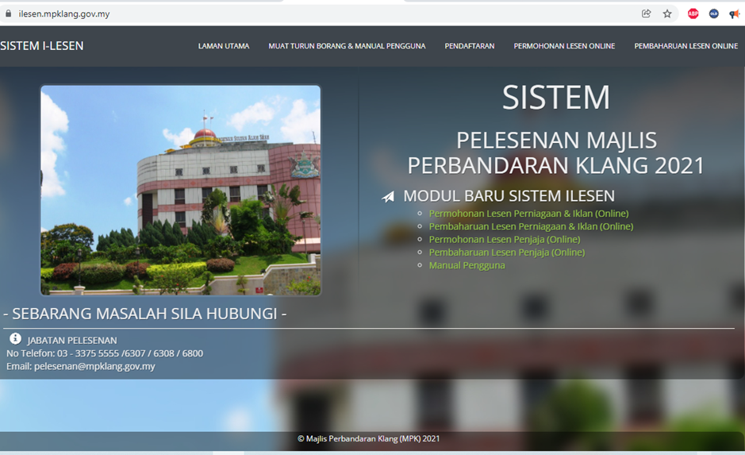This screenshot has height=455, width=745.
Task: Click the PELESENAN MAJLIS PERBANDARAN KLANG 2021 heading
Action: [556, 153]
